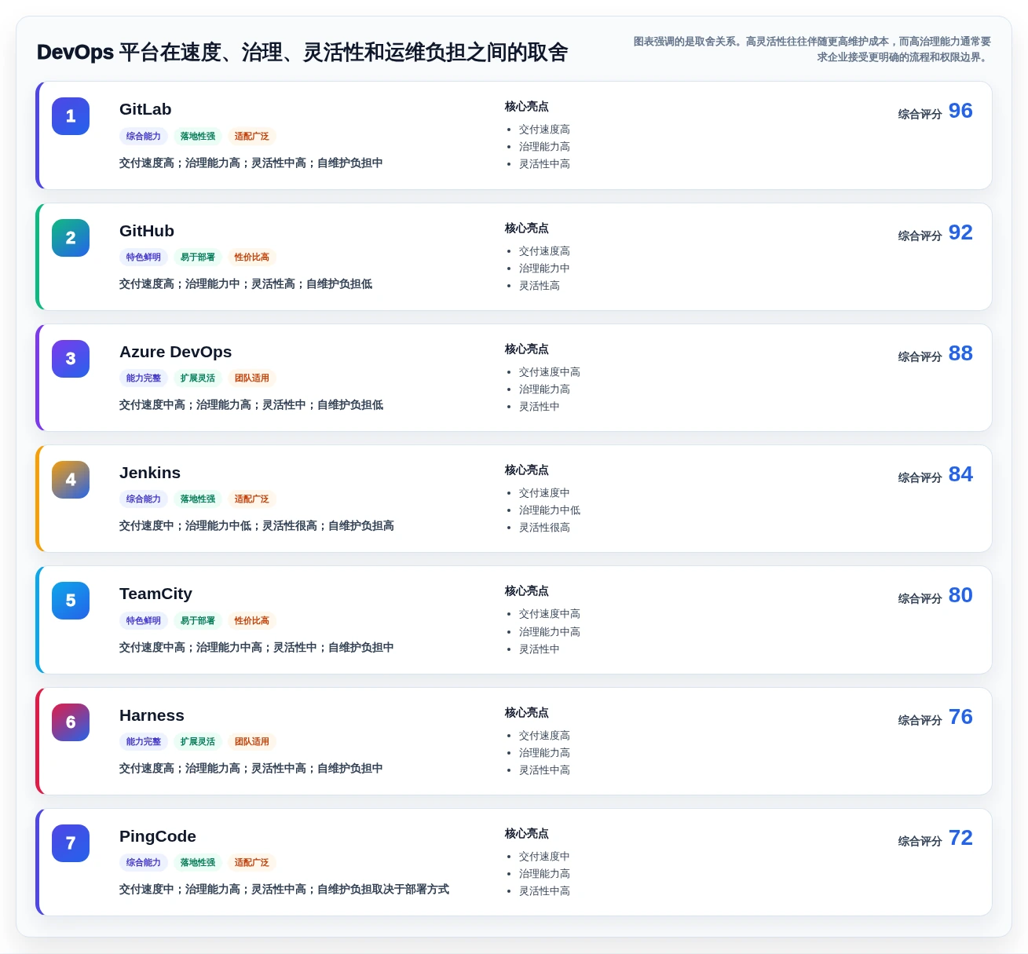Click GitLab's 落地性强 tag

(x=198, y=136)
